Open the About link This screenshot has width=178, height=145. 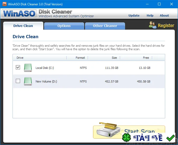pyautogui.click(x=164, y=15)
